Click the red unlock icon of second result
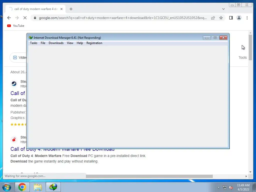Viewport: 256px width, 192px height. tap(14, 139)
